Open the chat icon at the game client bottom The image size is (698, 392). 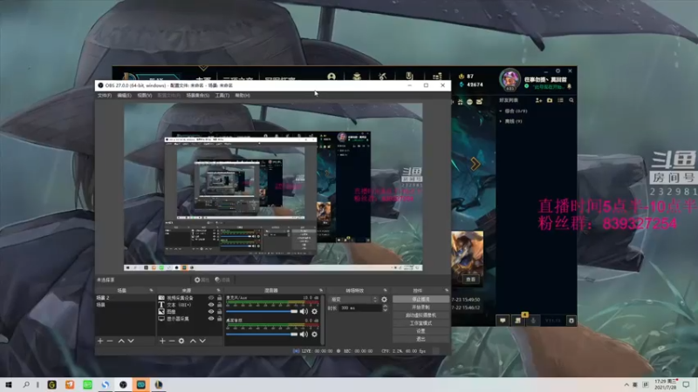(x=503, y=321)
